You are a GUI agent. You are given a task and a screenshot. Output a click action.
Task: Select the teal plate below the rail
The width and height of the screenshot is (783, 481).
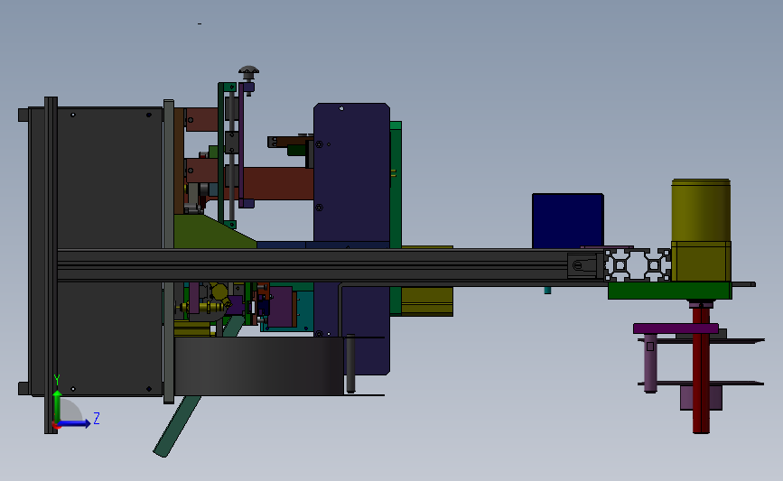tap(303, 312)
